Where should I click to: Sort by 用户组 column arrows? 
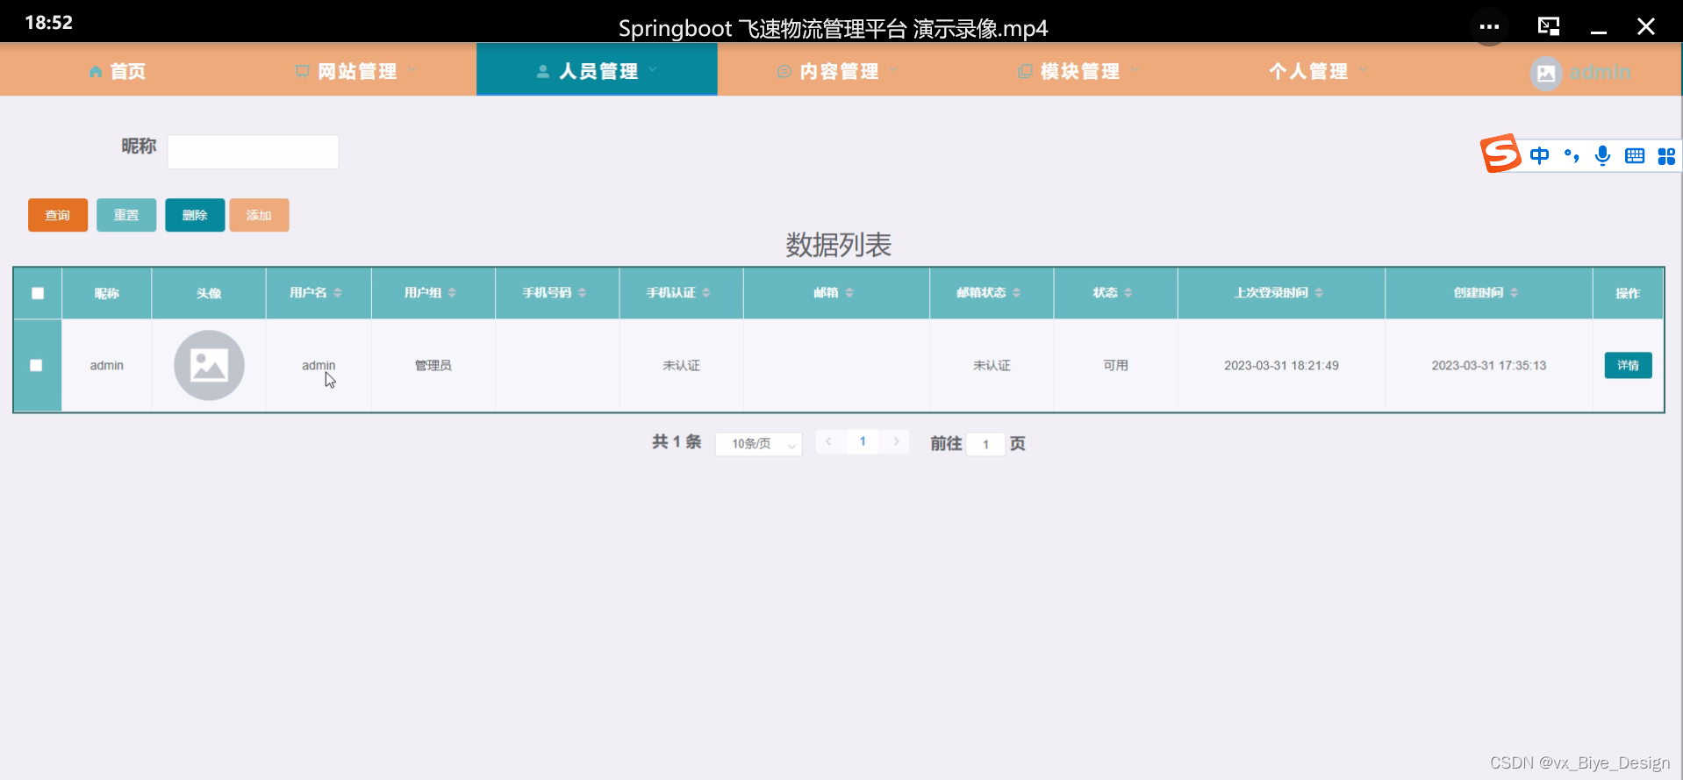click(452, 292)
